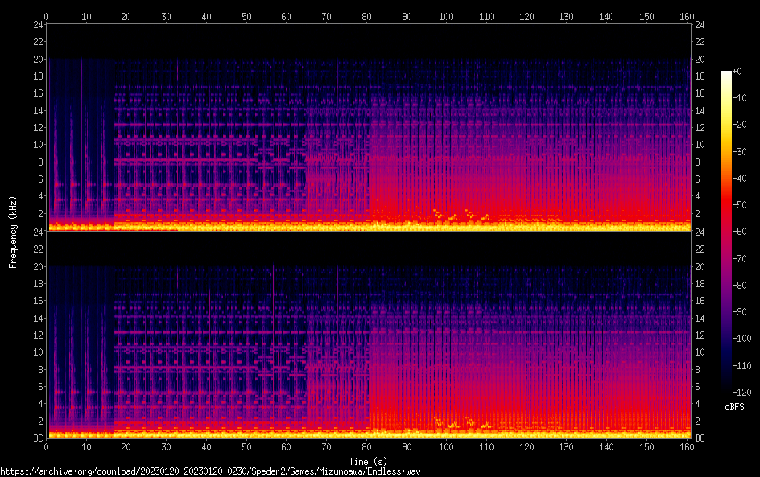
Task: Select the 160 mark on the bottom time axis
Action: coord(687,446)
